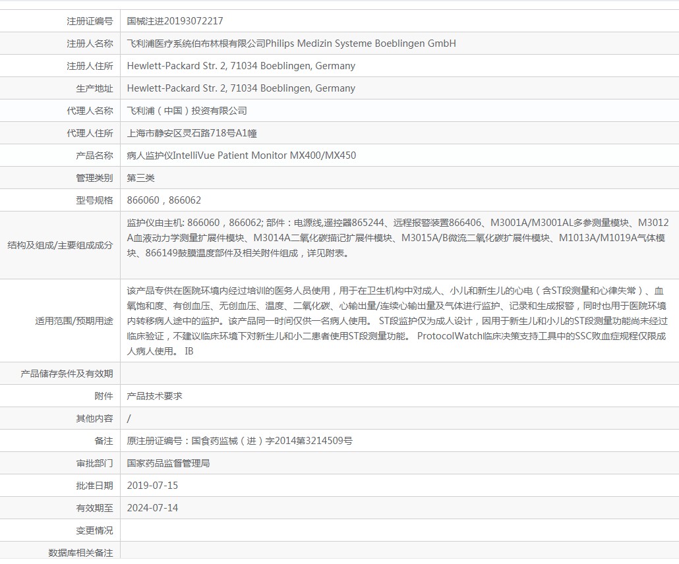The height and width of the screenshot is (564, 679).
Task: Click the approving department 国家药品监督管理局
Action: 169,463
